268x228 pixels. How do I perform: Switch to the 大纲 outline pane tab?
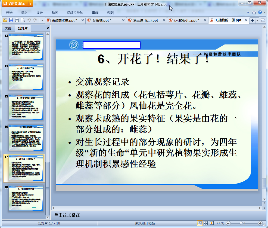[x=8, y=28]
